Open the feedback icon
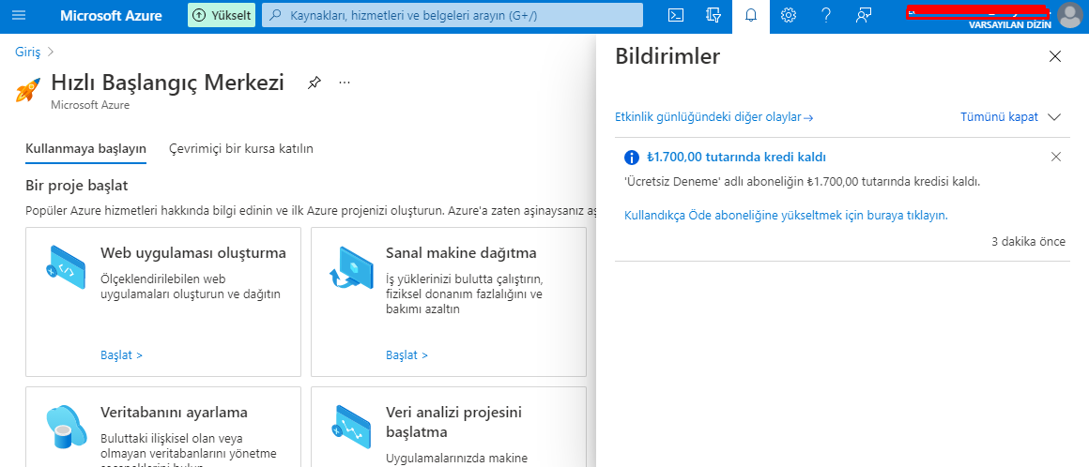The width and height of the screenshot is (1089, 467). tap(864, 15)
